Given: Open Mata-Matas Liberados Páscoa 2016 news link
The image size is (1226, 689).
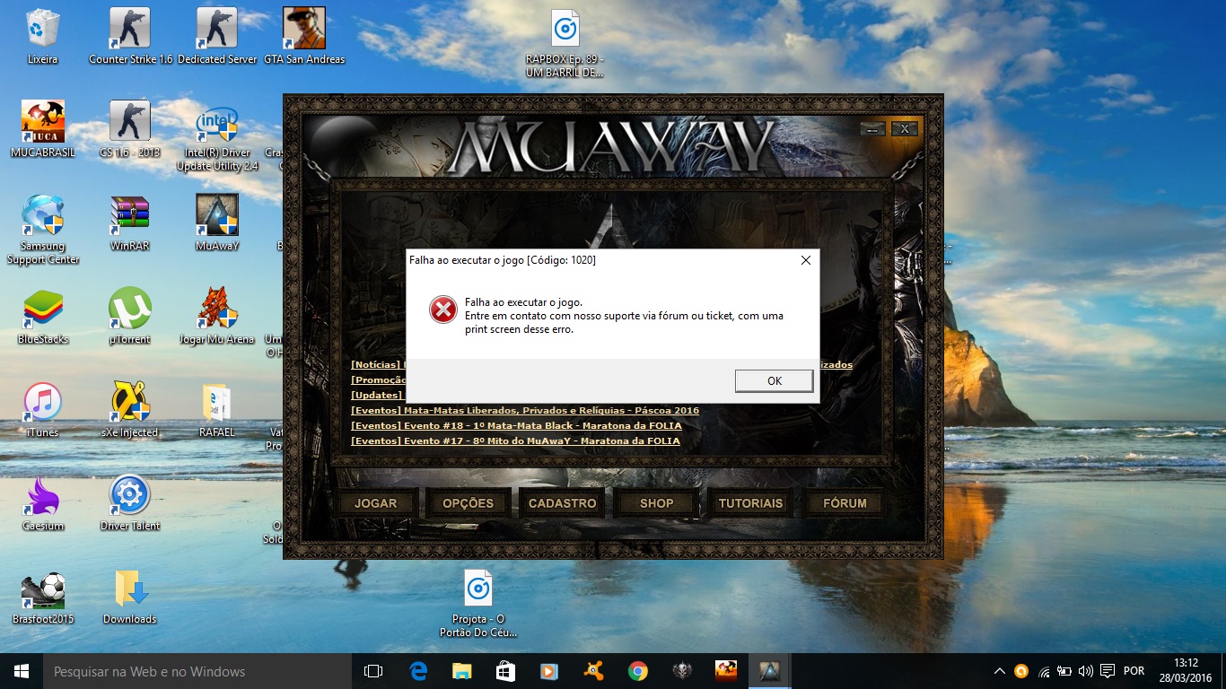Looking at the screenshot, I should [x=525, y=410].
